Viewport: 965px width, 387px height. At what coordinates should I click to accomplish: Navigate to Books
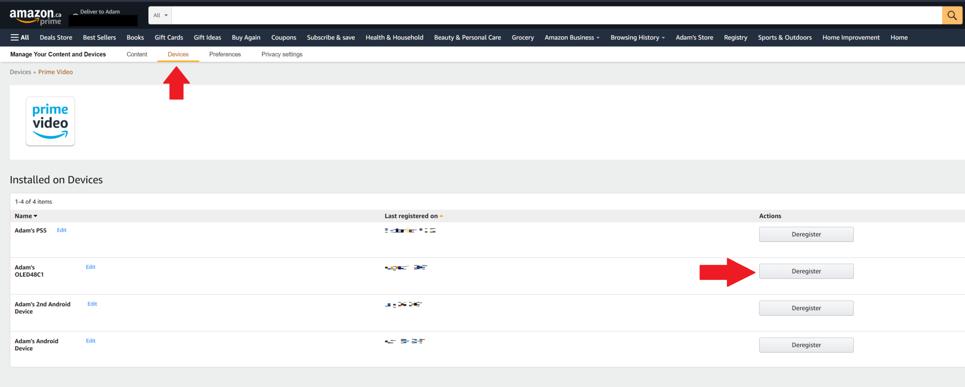click(x=135, y=38)
